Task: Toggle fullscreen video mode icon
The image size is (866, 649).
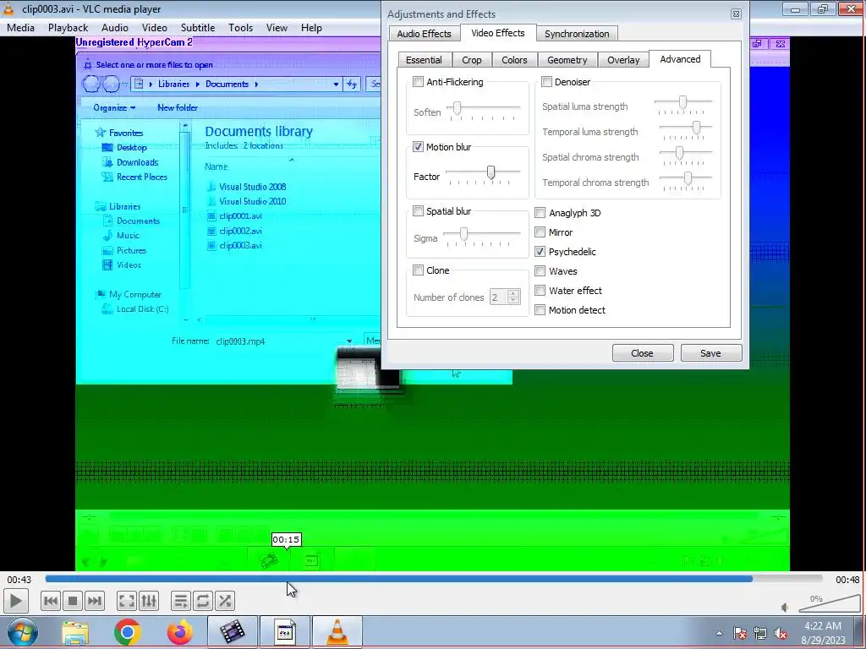Action: click(127, 601)
